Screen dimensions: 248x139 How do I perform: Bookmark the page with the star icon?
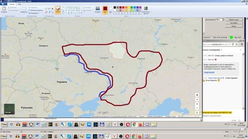tap(236, 44)
